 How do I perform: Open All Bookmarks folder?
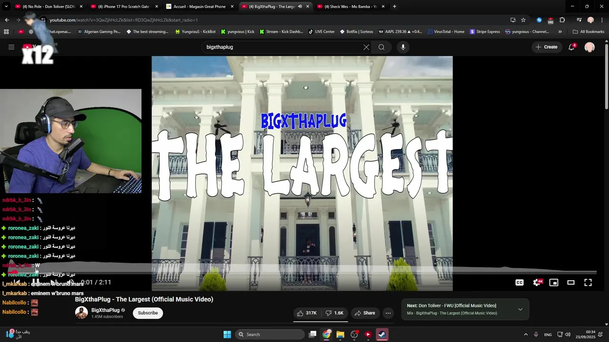click(589, 32)
